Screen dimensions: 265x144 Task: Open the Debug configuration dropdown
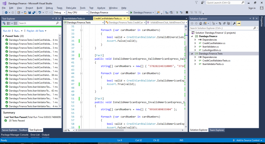[x=60, y=12]
